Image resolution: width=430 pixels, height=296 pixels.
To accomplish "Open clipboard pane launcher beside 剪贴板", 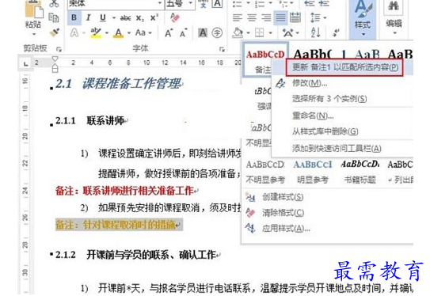I will 59,49.
